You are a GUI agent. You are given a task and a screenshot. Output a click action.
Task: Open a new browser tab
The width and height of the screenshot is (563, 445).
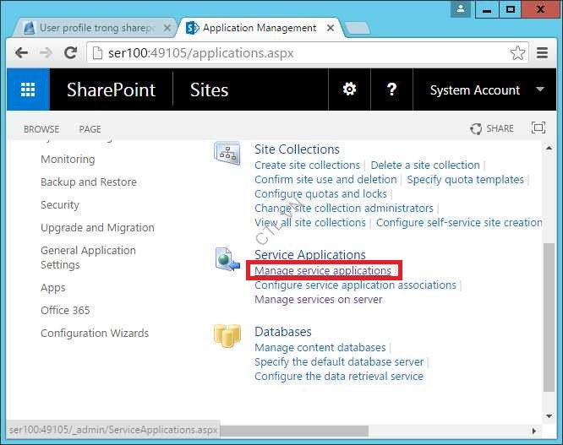pos(357,28)
